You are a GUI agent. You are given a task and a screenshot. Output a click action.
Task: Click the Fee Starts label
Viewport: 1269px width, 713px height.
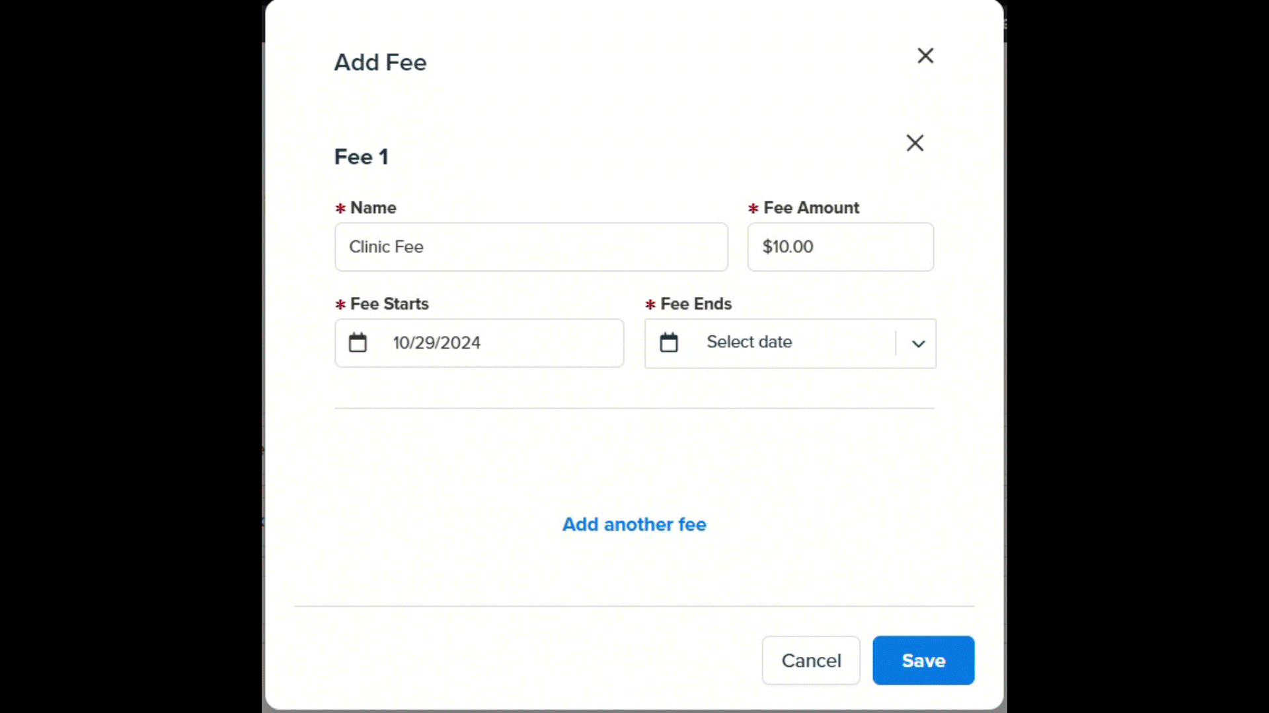(389, 304)
